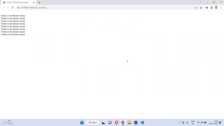Open Chrome's three-dot menu
This screenshot has height=126, width=224.
(x=221, y=8)
